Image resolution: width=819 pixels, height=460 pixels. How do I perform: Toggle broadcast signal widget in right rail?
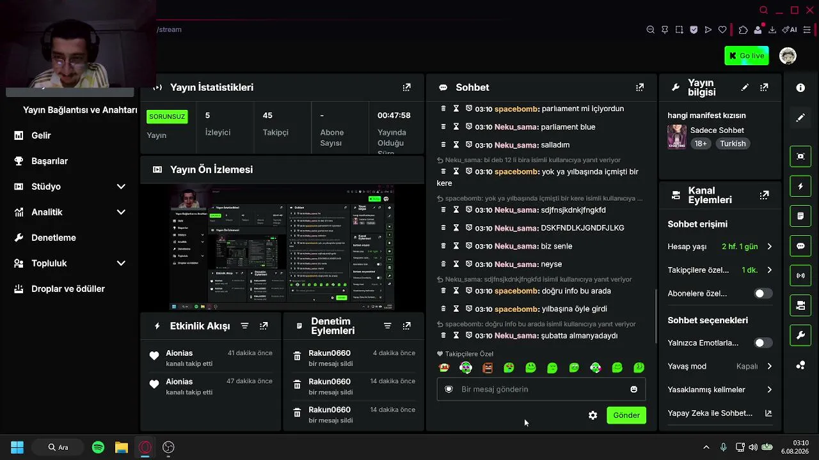pyautogui.click(x=800, y=276)
